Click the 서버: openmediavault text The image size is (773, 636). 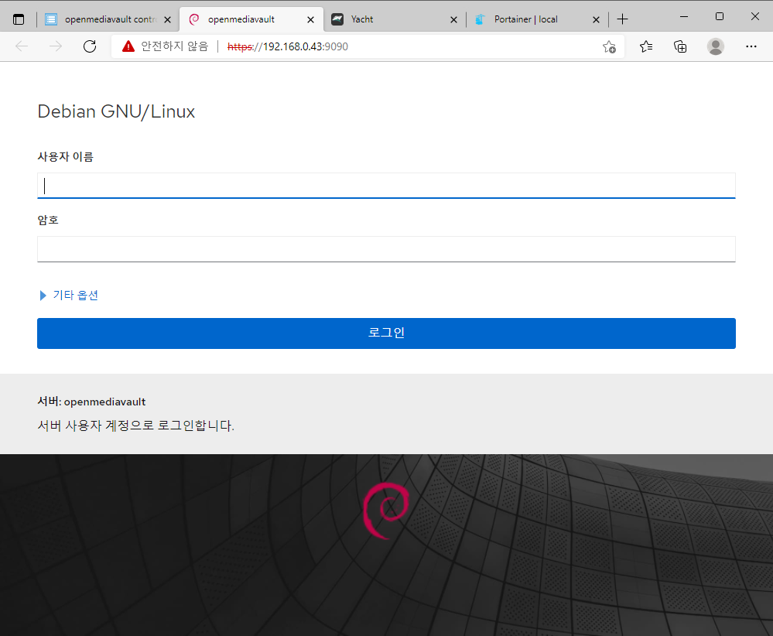[x=92, y=402]
